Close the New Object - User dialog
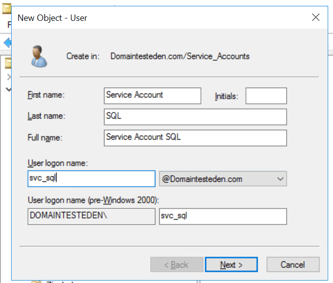Screen dimensions: 333x283 [x=316, y=17]
